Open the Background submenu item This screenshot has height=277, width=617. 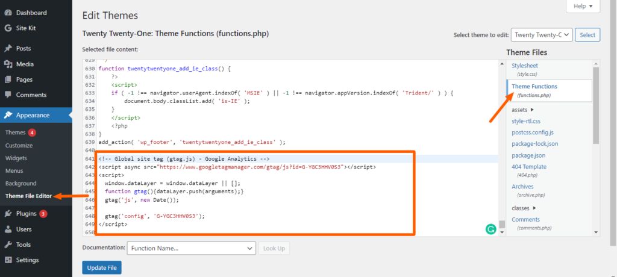tap(21, 183)
